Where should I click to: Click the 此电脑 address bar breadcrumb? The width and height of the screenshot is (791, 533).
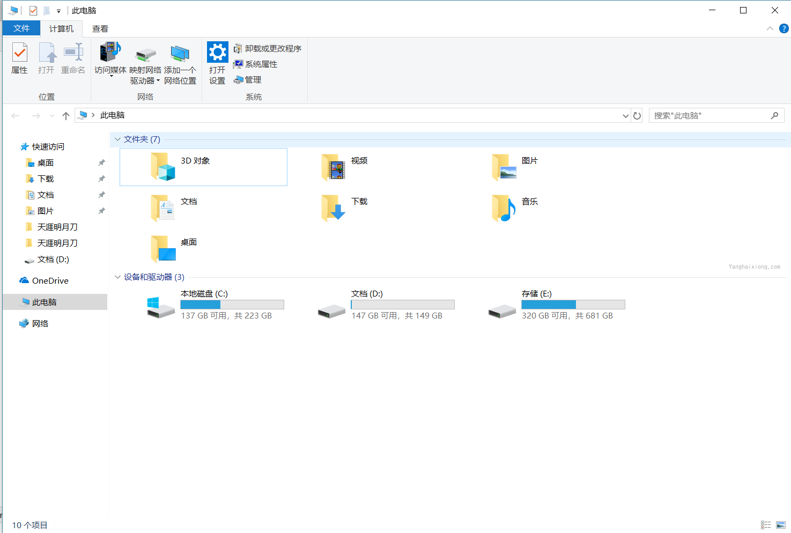click(113, 115)
